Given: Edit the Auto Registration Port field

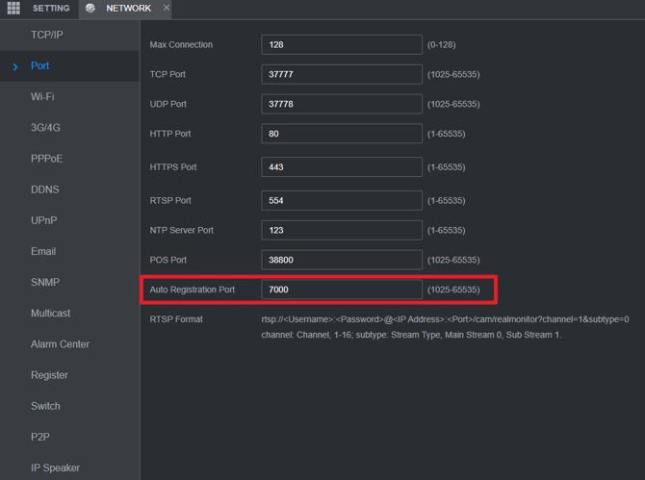Looking at the screenshot, I should [x=341, y=290].
